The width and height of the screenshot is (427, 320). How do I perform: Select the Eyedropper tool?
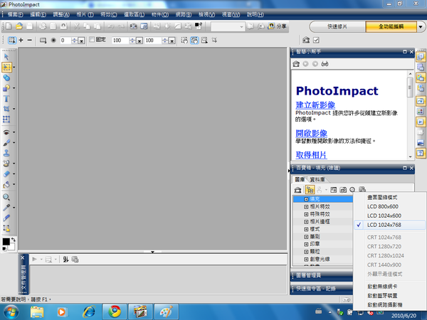[6, 208]
